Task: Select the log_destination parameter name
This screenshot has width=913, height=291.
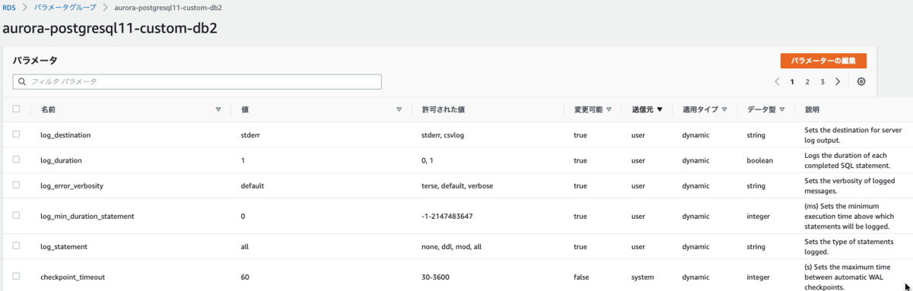Action: tap(65, 135)
